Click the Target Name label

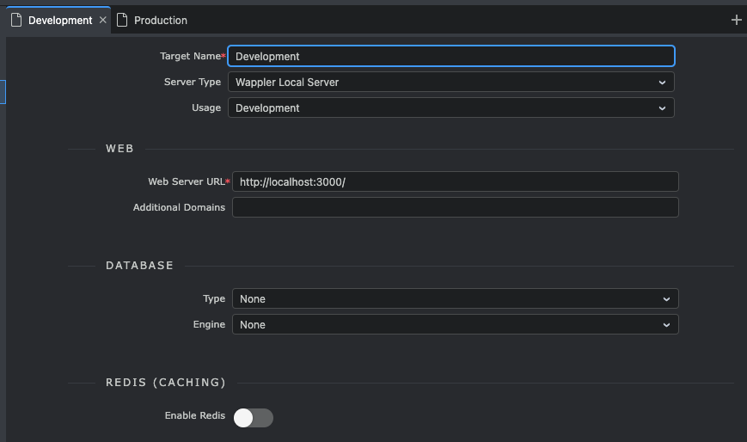192,57
